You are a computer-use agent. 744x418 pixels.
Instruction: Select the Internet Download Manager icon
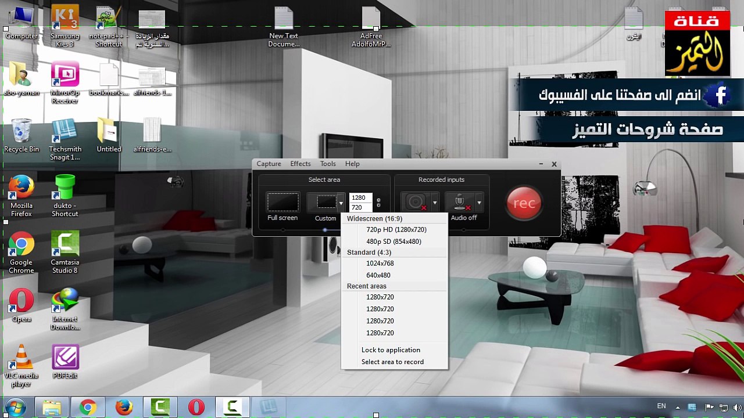(x=65, y=309)
